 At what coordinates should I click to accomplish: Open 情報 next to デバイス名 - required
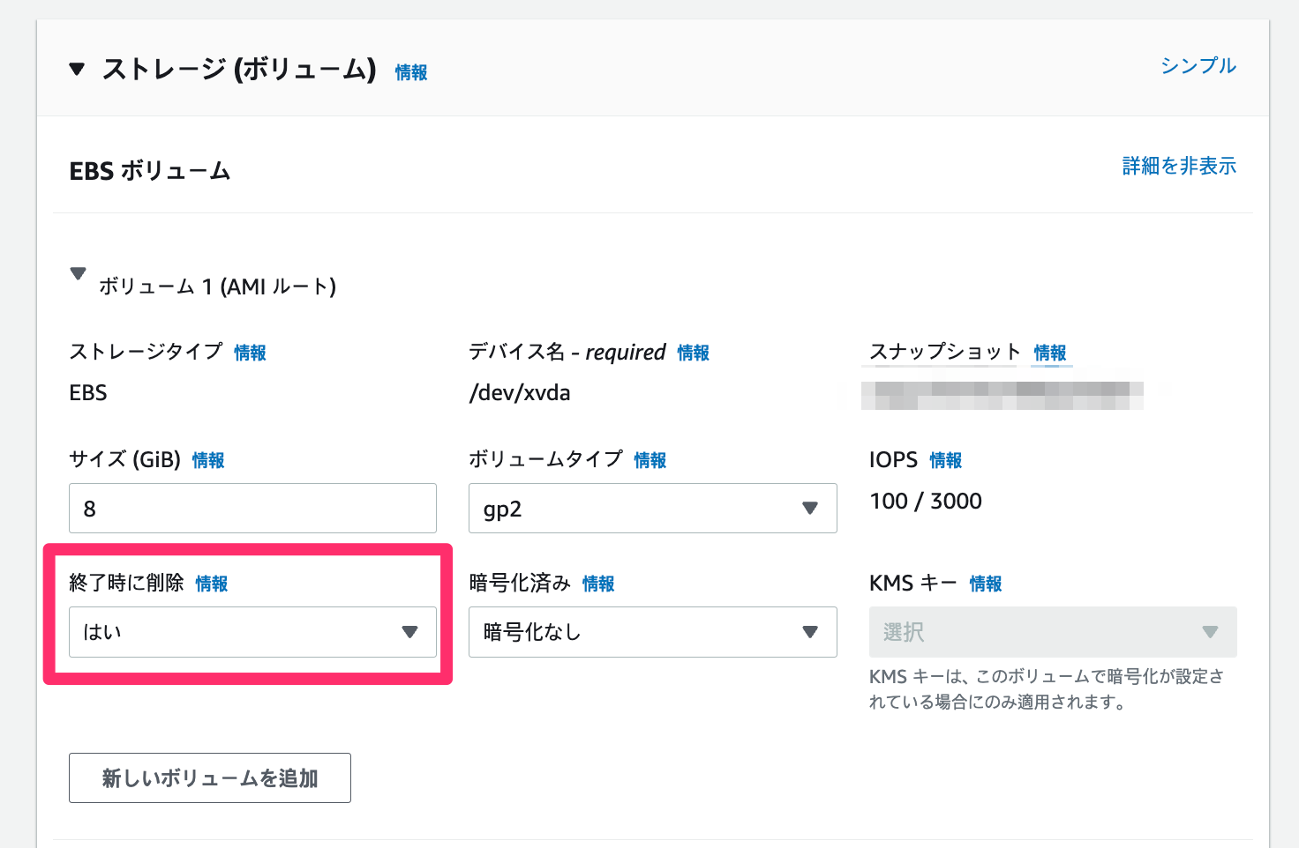693,352
